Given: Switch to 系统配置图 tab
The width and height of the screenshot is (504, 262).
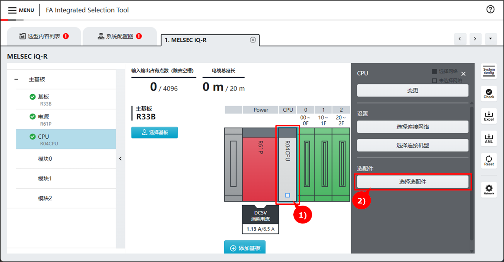Looking at the screenshot, I should [119, 36].
